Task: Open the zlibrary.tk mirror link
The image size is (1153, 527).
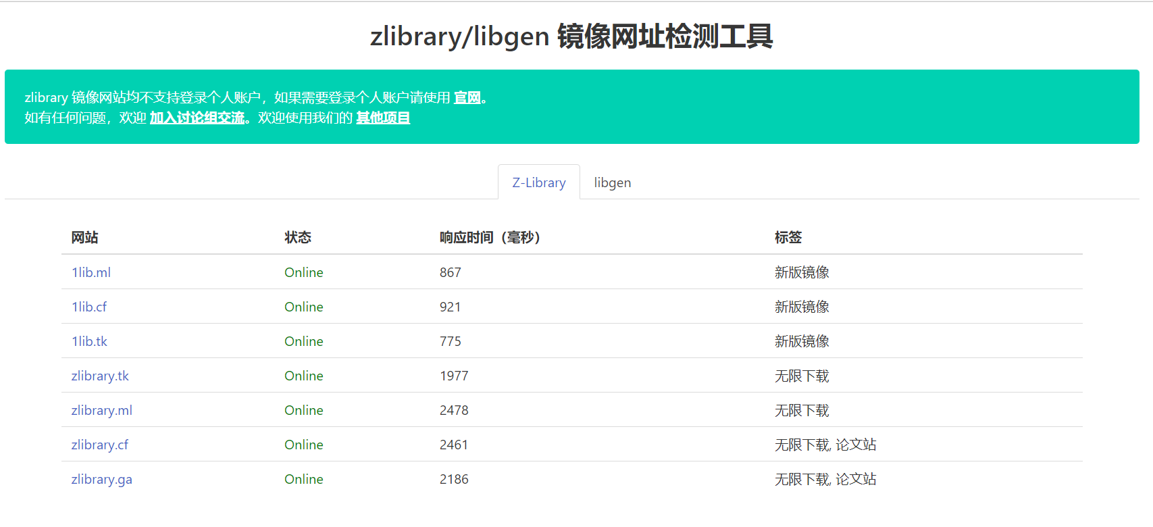Action: click(100, 376)
